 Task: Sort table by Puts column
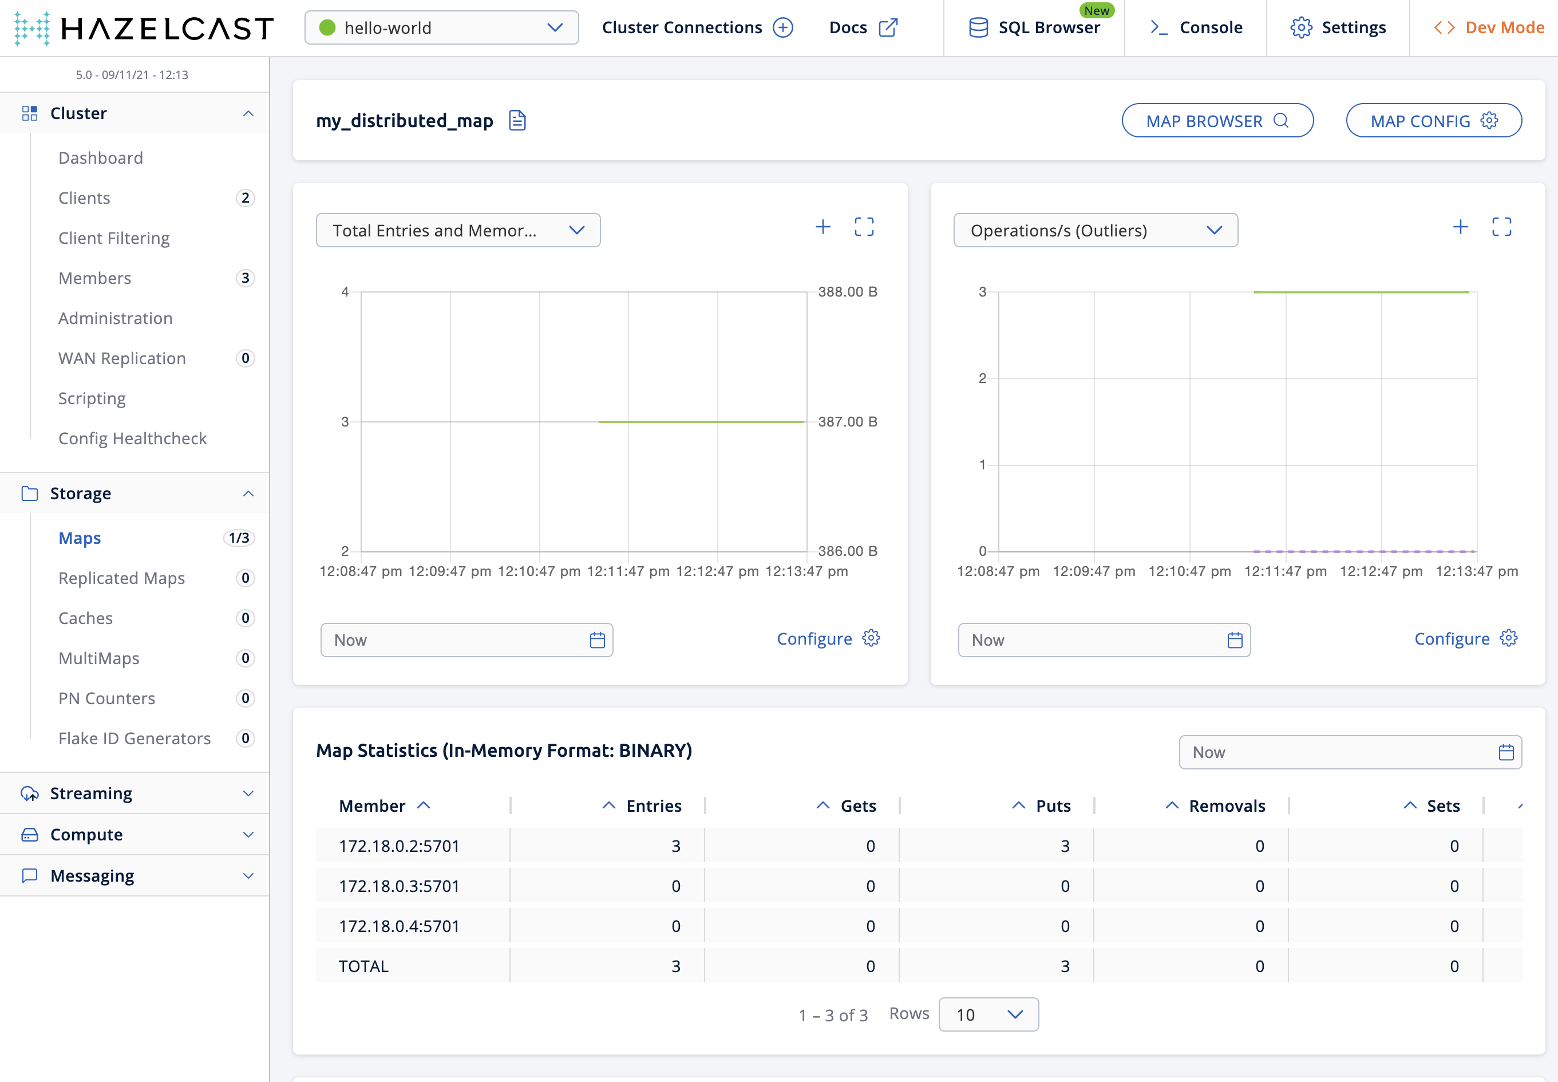[1041, 805]
